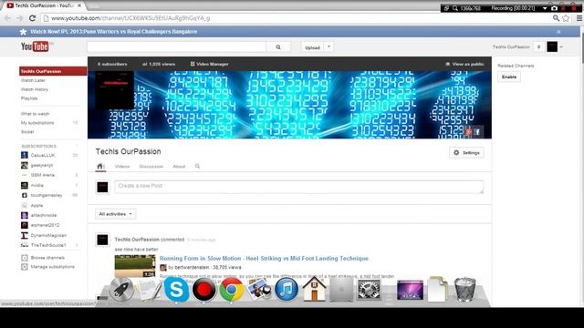Click the running video thumbnail
584x328 pixels.
coord(135,266)
